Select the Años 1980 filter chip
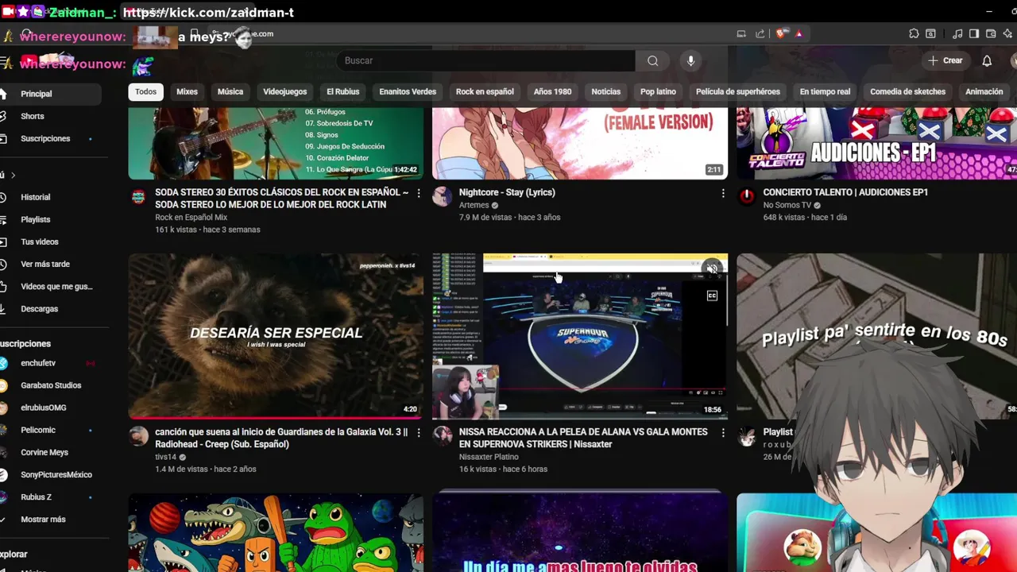Viewport: 1017px width, 572px height. click(552, 91)
